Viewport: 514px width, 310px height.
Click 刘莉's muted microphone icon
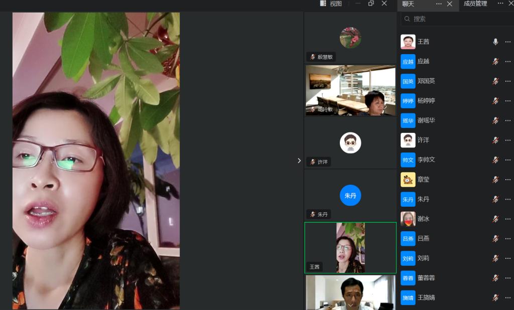[495, 258]
